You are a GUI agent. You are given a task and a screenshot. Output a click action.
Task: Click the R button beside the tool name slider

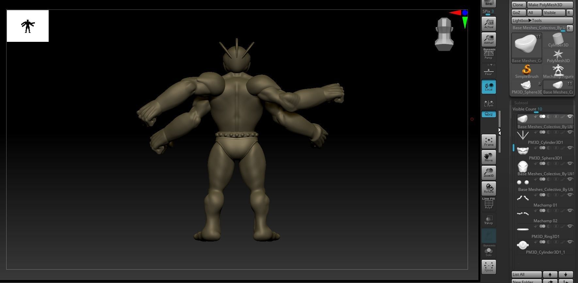click(x=570, y=28)
